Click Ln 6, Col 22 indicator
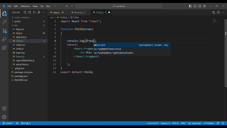 pos(153,123)
